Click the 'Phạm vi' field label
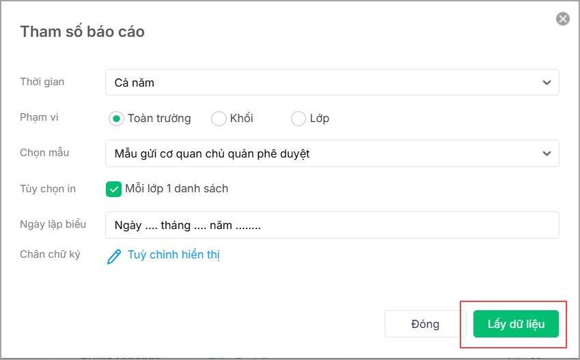This screenshot has height=360, width=580. [40, 117]
